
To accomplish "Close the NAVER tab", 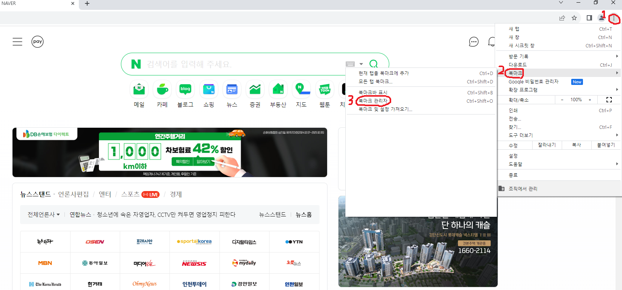I will pos(73,3).
